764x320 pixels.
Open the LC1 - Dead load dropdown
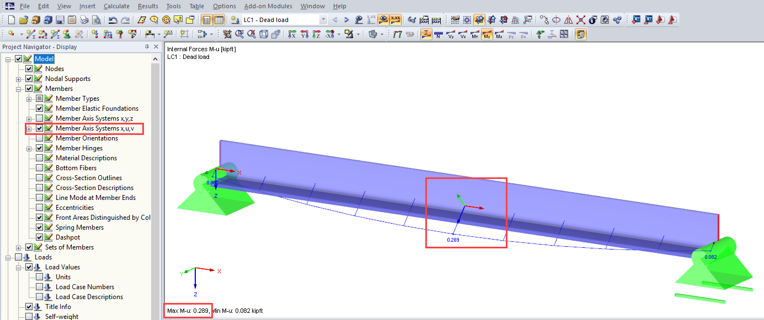pyautogui.click(x=323, y=20)
